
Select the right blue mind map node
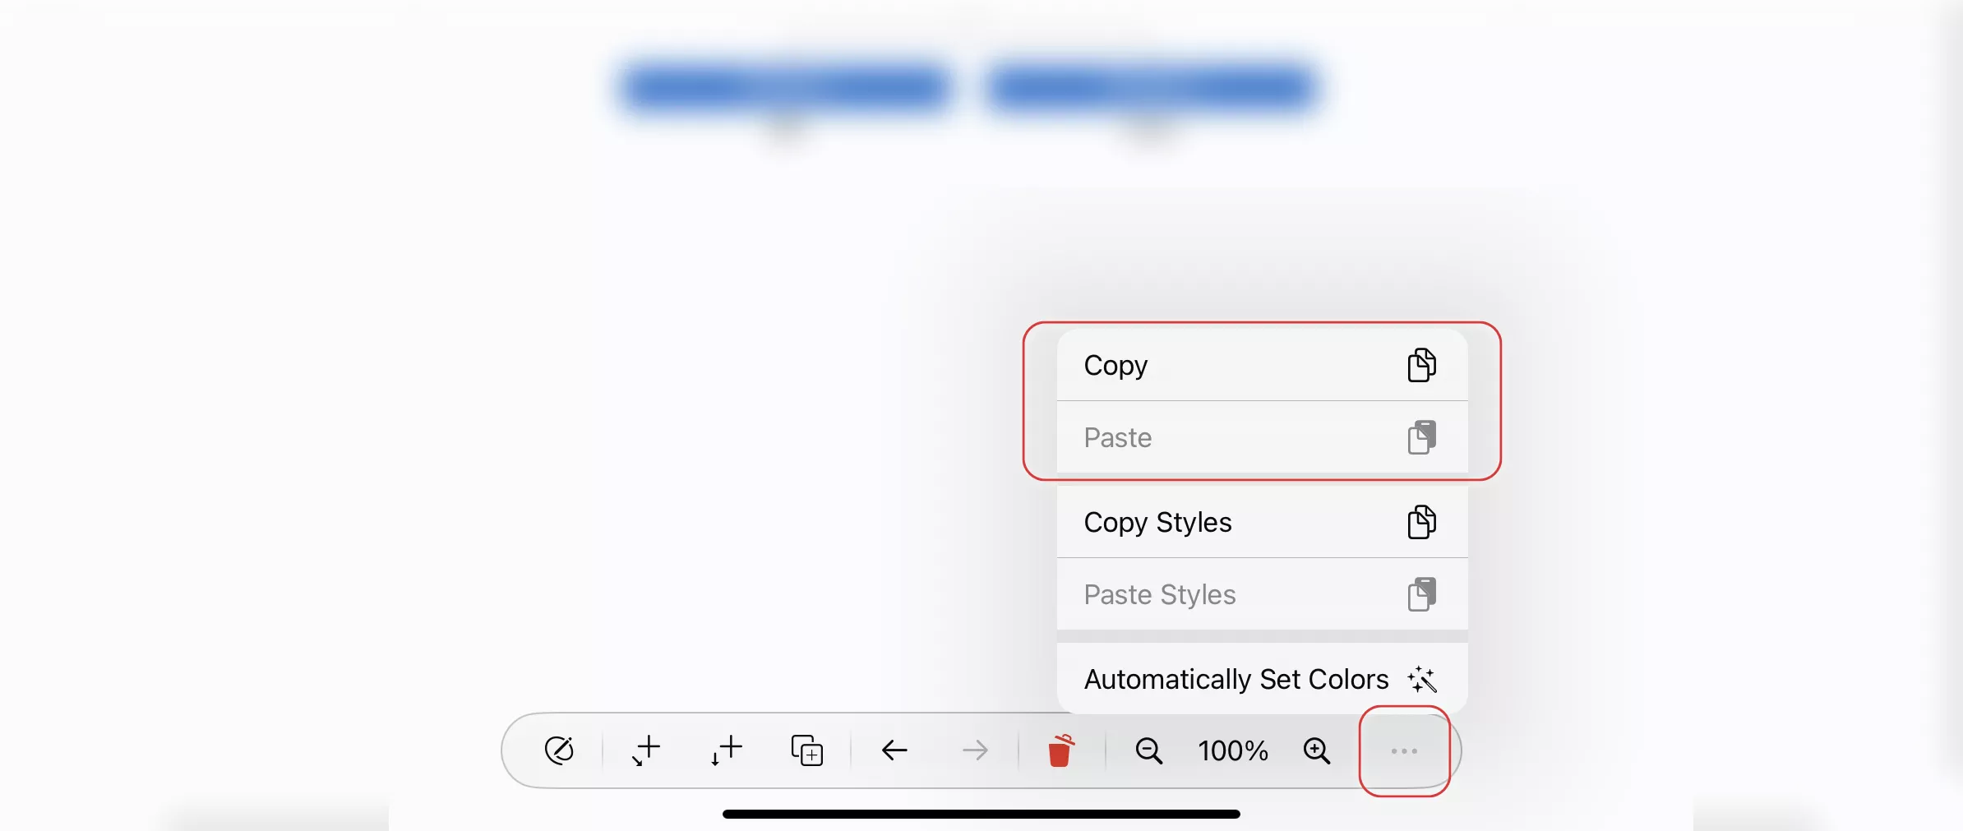[1151, 89]
